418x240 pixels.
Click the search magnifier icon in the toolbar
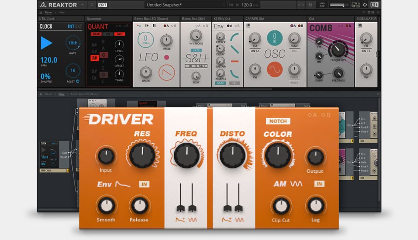point(91,5)
